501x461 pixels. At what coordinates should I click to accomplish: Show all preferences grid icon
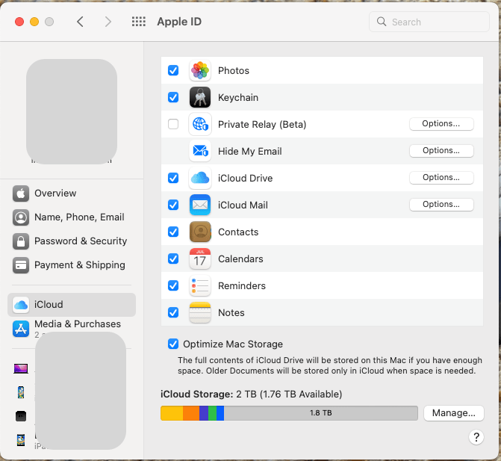pyautogui.click(x=139, y=22)
